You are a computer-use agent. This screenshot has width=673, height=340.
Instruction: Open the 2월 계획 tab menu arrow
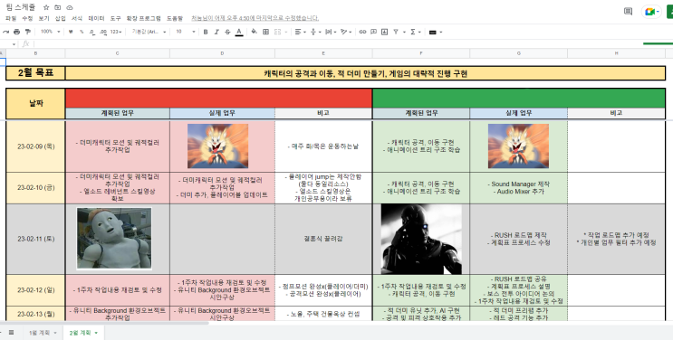pos(96,333)
